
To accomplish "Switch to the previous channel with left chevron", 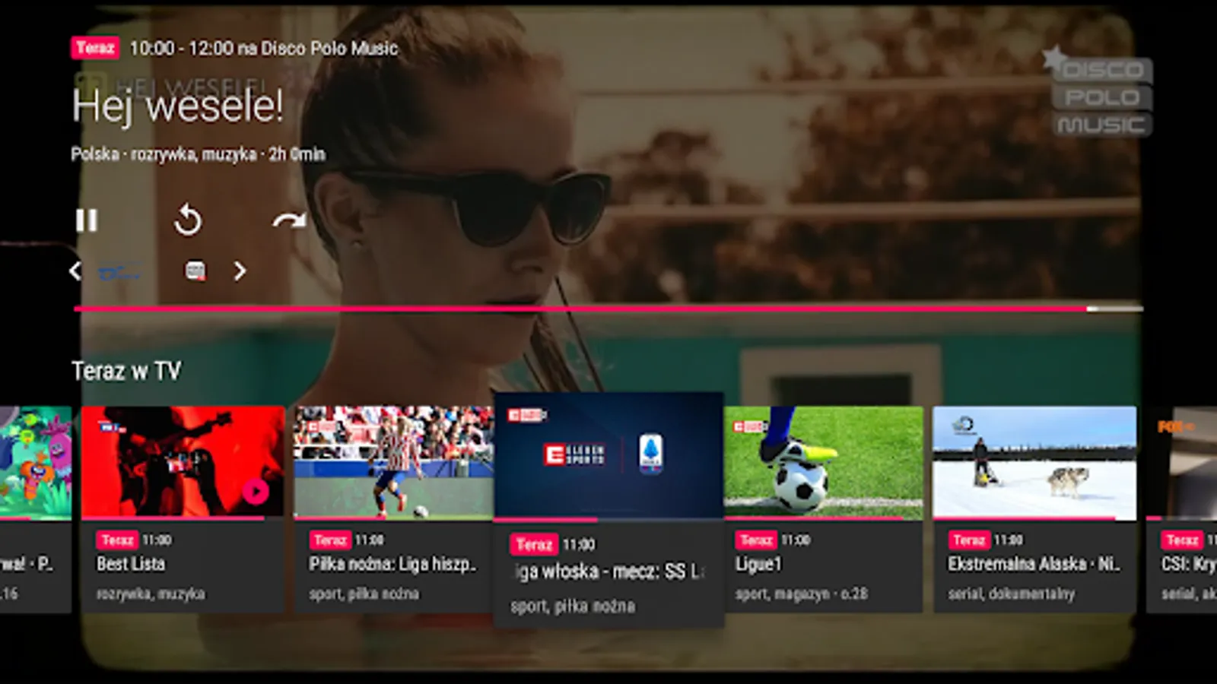I will pos(75,271).
